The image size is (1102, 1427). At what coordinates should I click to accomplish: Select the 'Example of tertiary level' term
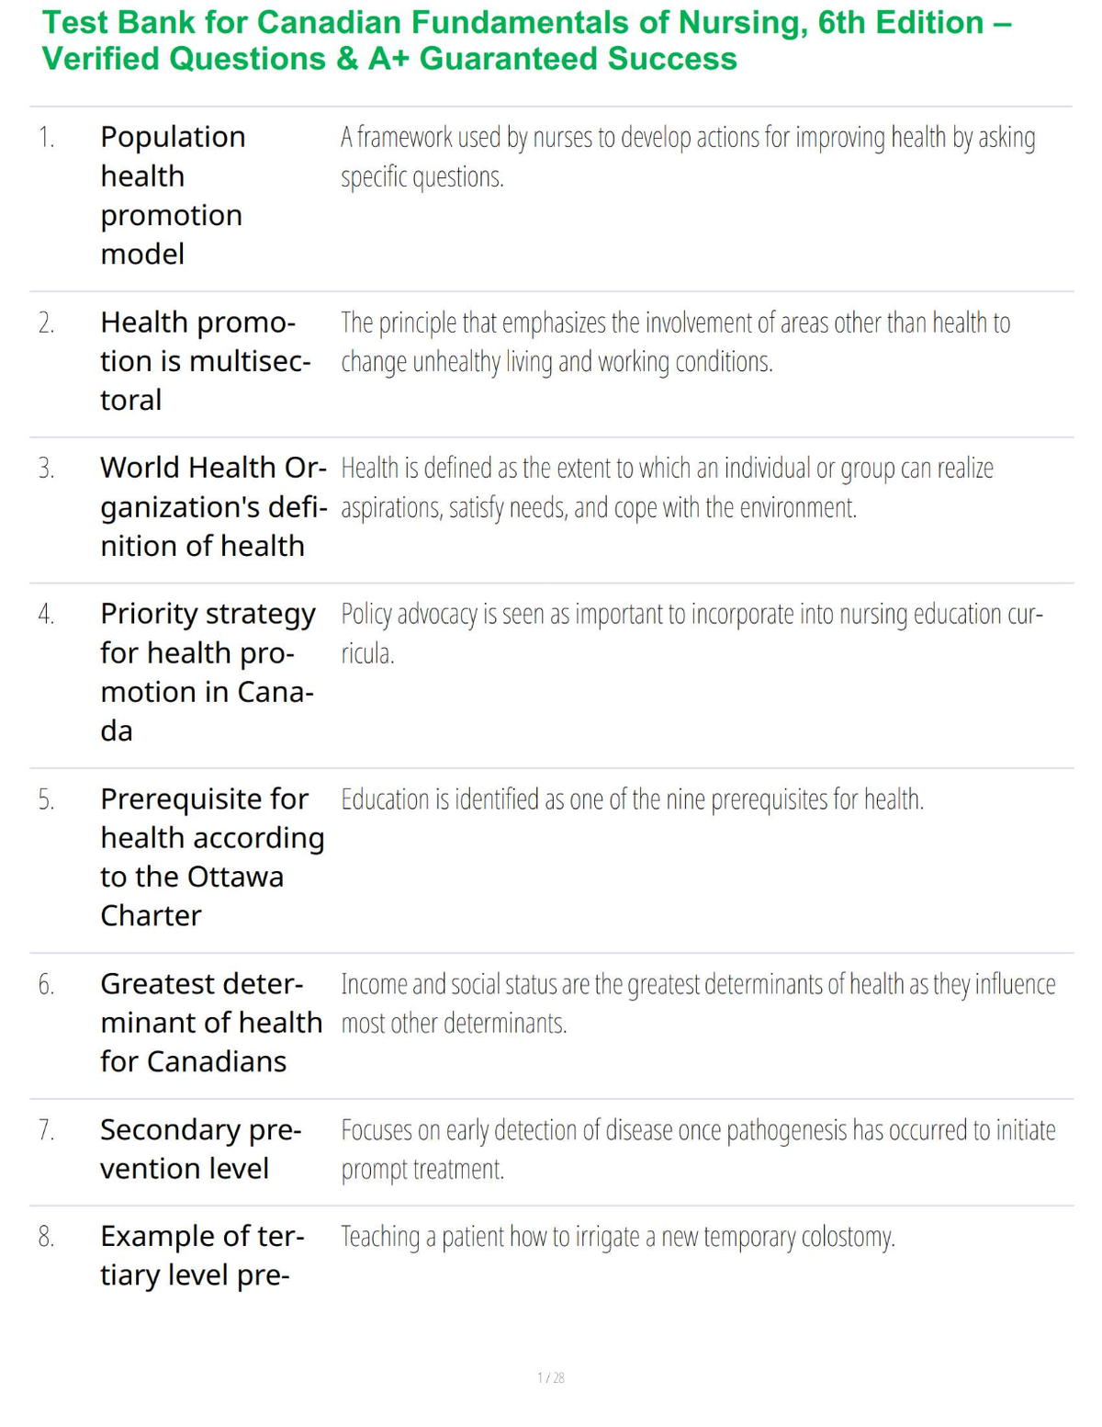point(202,1256)
